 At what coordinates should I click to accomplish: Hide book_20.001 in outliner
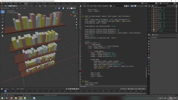(176, 22)
